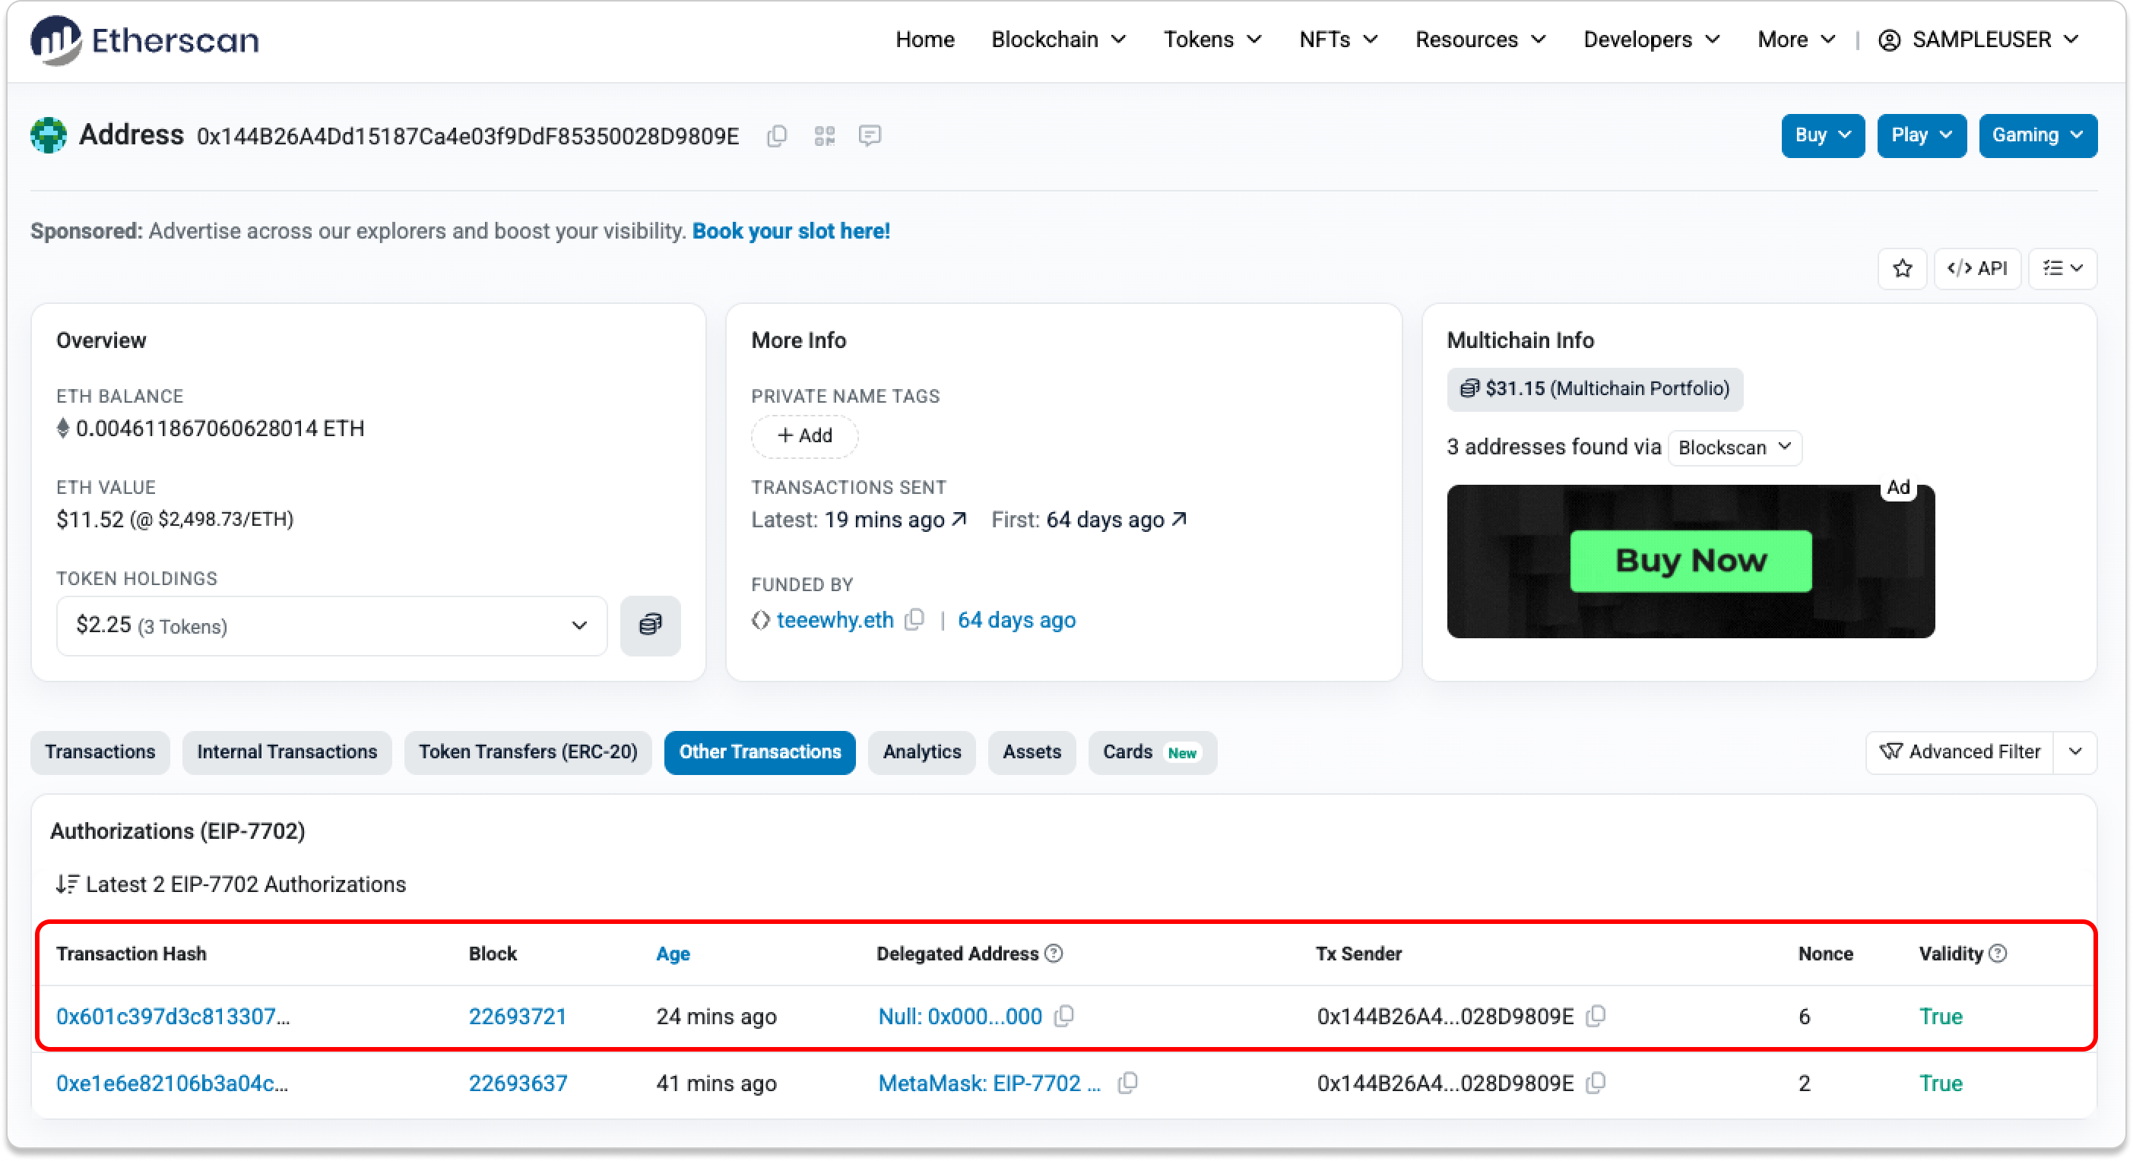The height and width of the screenshot is (1161, 2133).
Task: Open the Blockchain menu in navbar
Action: pos(1058,40)
